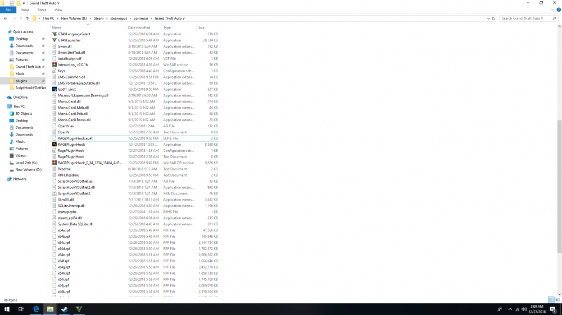Switch to Details view layout icon
Screen dimensions: 562x315
point(551,300)
